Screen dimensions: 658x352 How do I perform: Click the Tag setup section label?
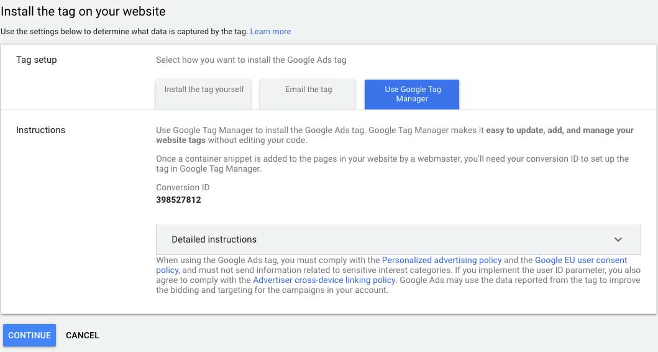pos(37,60)
